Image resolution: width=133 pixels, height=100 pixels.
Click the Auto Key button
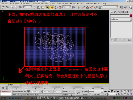pyautogui.click(x=85, y=91)
